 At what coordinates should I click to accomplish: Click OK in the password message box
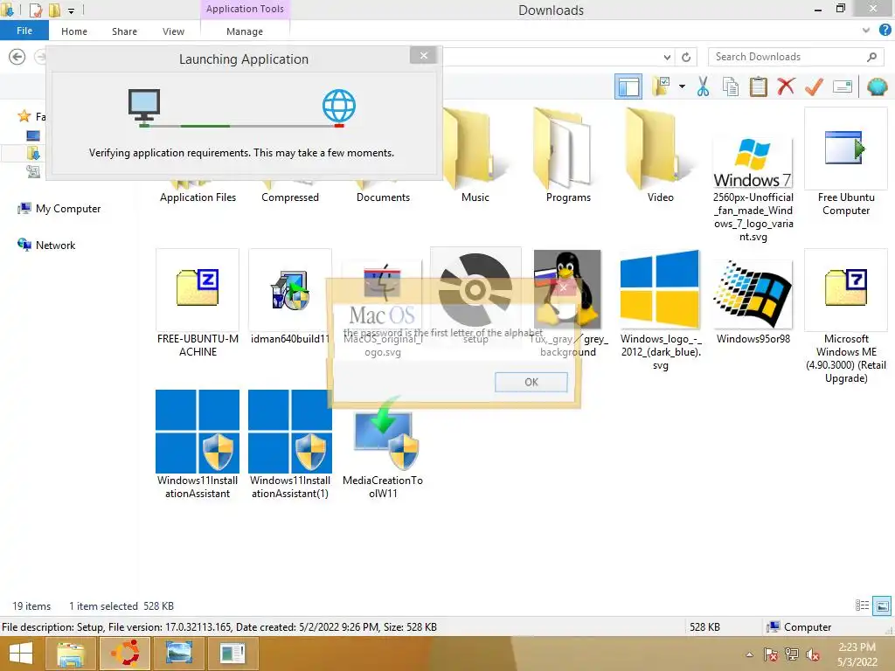[531, 383]
